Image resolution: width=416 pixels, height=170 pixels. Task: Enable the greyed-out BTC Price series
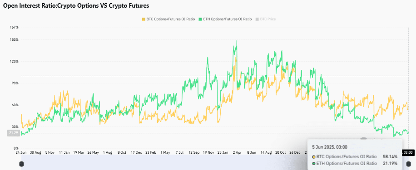click(x=266, y=19)
